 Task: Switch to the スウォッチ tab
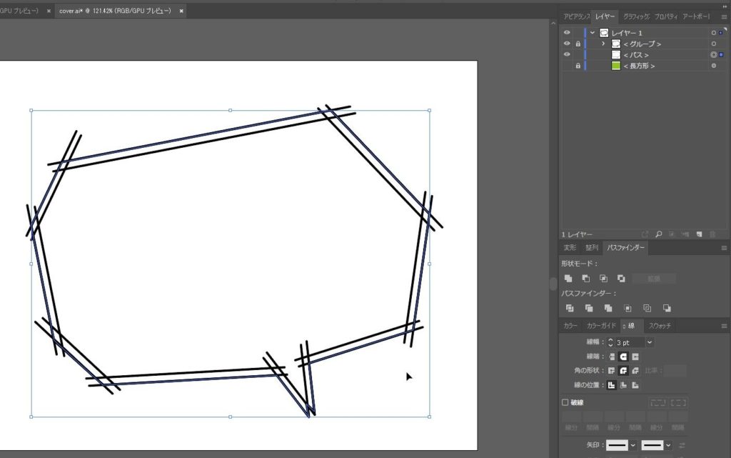[660, 326]
